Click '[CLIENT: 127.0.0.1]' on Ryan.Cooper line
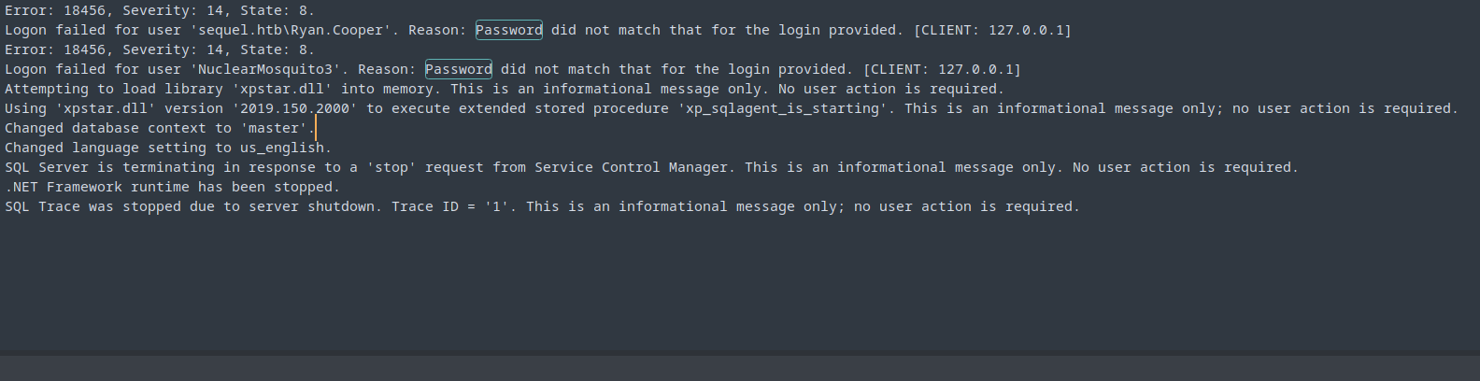 click(x=992, y=30)
